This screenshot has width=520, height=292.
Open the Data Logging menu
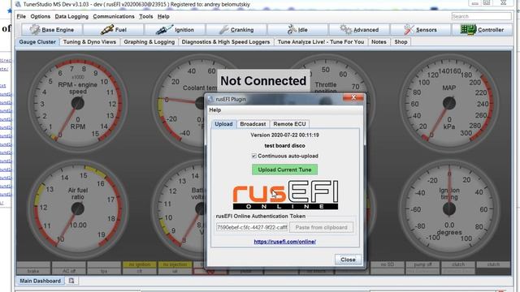point(71,16)
